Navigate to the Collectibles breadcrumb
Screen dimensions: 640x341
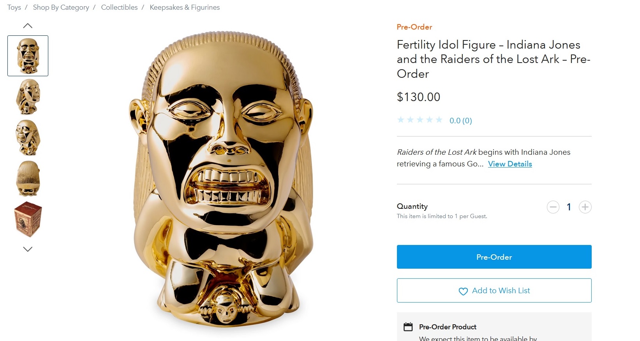(x=119, y=7)
